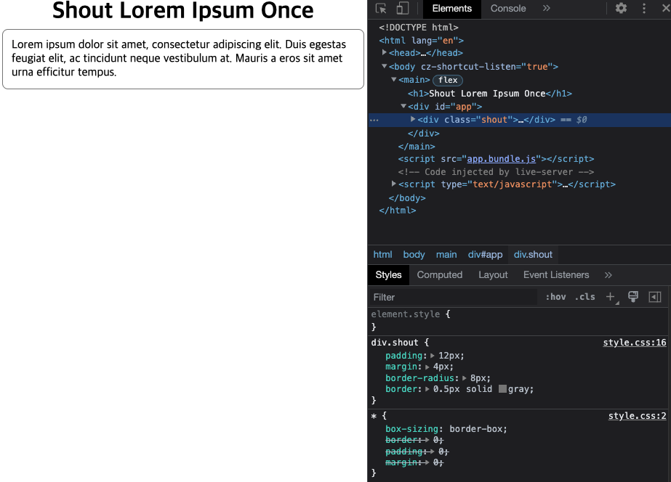
Task: Expand the border-radius shorthand triangle
Action: (x=465, y=377)
